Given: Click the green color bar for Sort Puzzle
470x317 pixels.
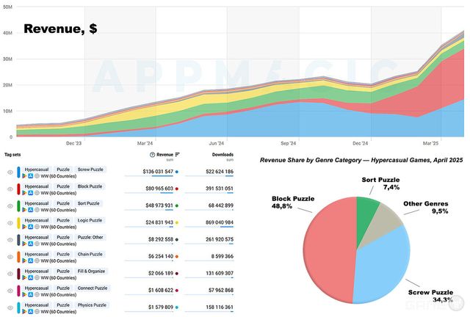Looking at the screenshot, I should pyautogui.click(x=18, y=207).
